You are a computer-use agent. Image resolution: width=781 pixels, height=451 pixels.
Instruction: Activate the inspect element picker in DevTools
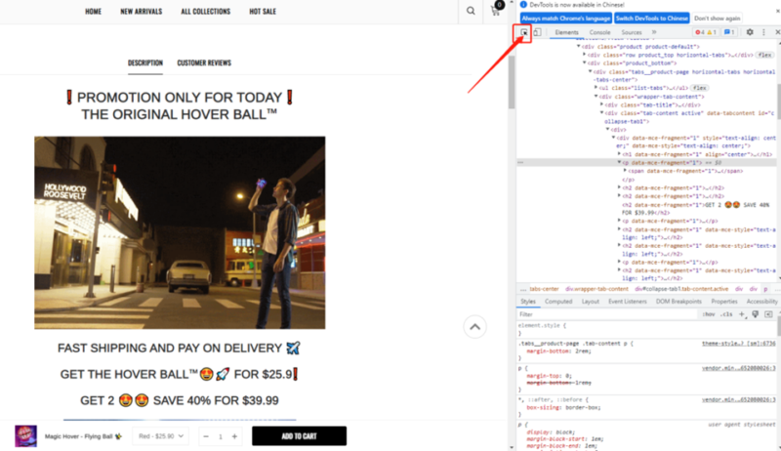tap(524, 32)
